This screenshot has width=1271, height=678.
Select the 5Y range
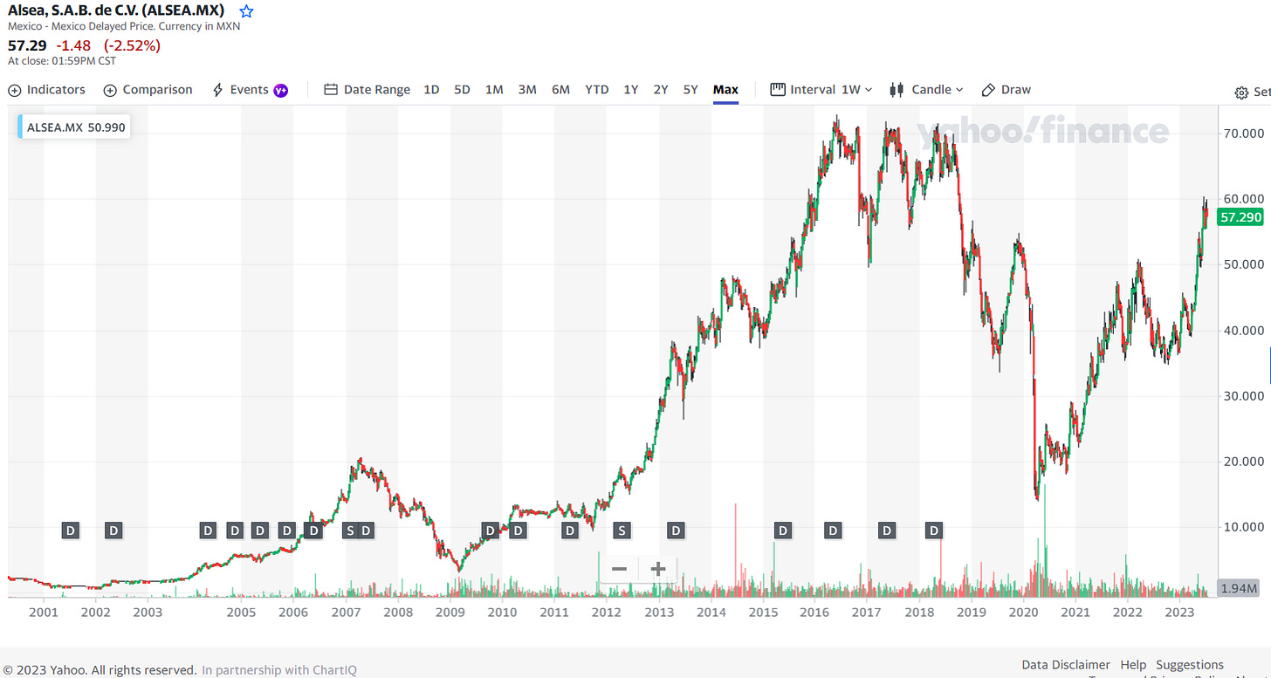[x=690, y=90]
